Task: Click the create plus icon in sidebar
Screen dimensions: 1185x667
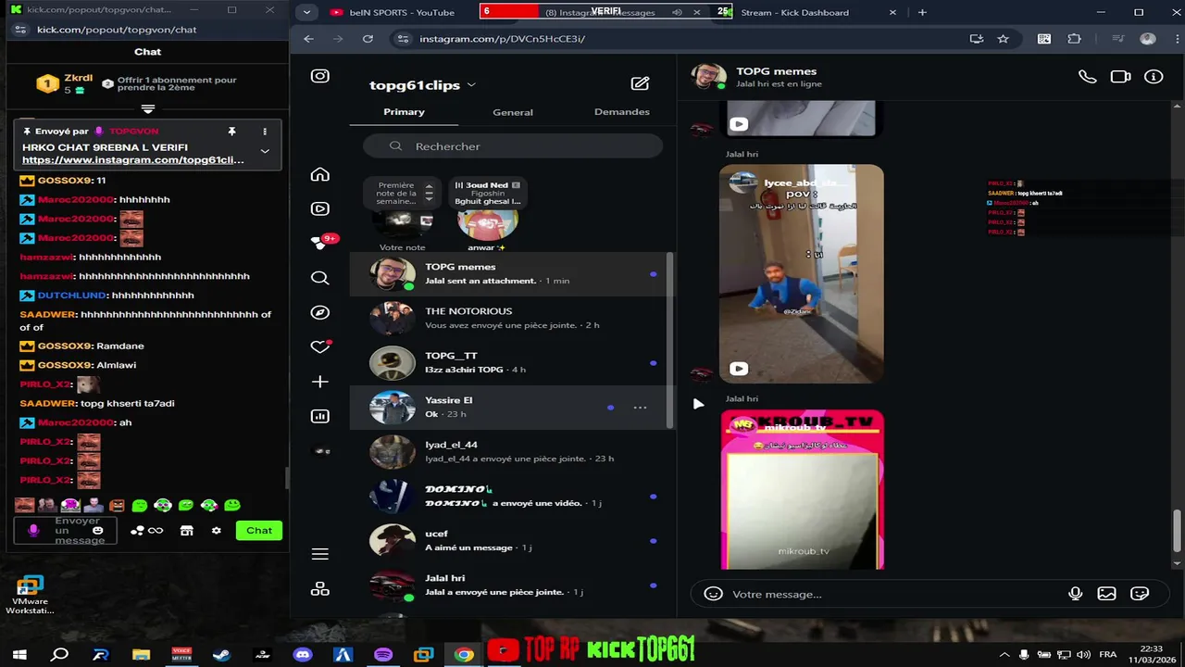Action: tap(320, 382)
